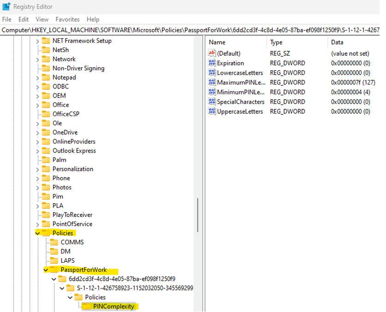Viewport: 386px width, 312px height.
Task: Open the Edit menu
Action: 24,19
